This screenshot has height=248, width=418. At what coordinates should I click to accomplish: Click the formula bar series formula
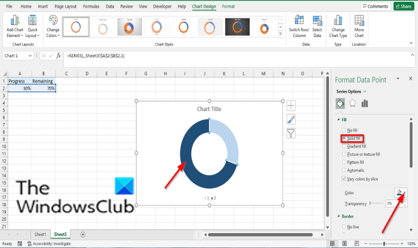[x=96, y=56]
